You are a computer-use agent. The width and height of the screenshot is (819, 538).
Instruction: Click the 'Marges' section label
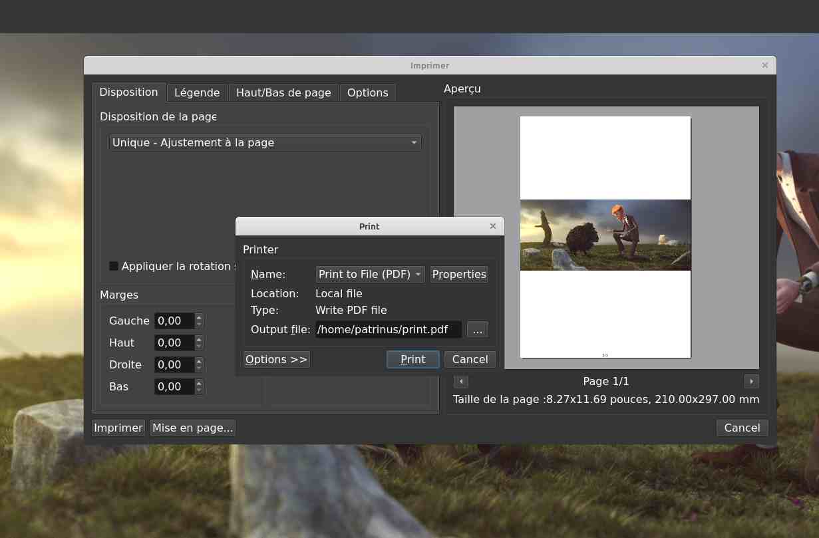coord(119,295)
